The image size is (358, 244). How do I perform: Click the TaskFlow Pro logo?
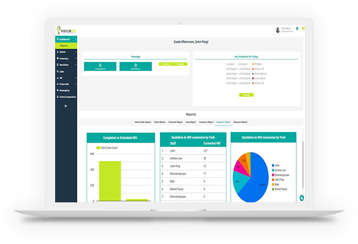click(66, 30)
